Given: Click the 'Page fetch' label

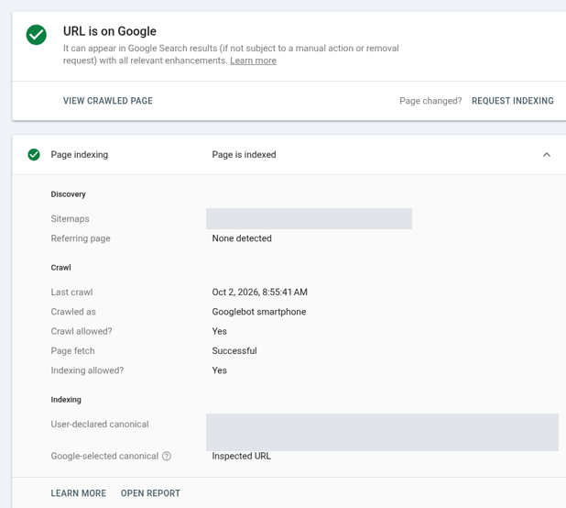Looking at the screenshot, I should click(73, 351).
